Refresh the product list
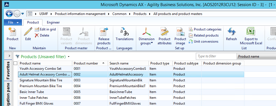276x106 pixels. [231, 34]
